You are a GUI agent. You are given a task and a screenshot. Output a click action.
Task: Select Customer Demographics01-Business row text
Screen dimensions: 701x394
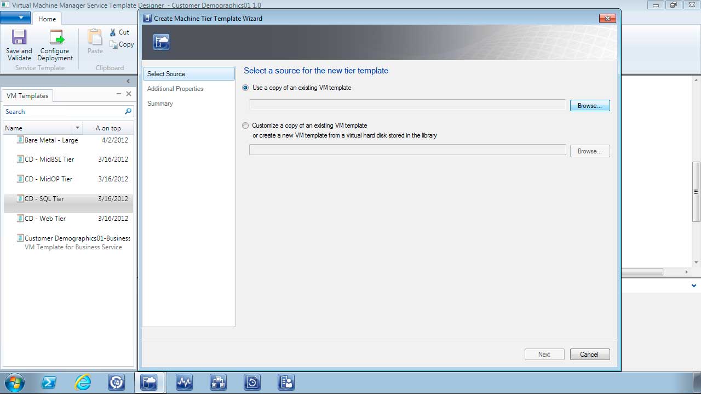(77, 238)
